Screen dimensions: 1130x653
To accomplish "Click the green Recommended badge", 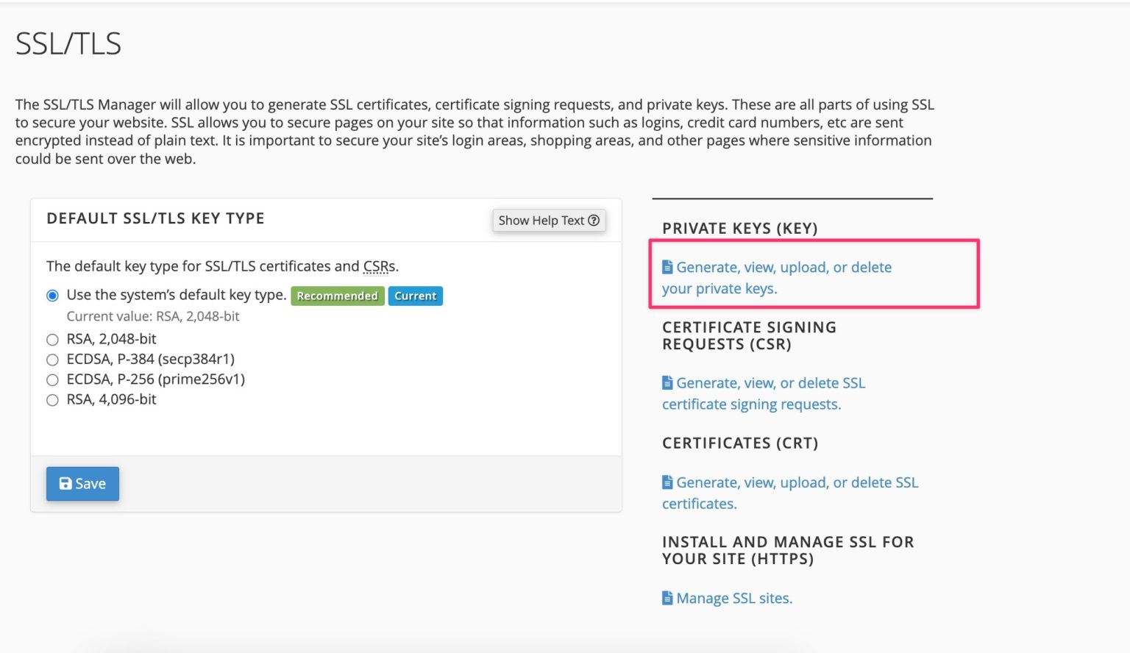I will point(337,296).
